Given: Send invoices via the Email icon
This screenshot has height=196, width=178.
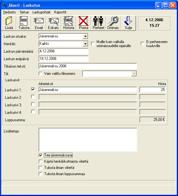Looking at the screenshot, I should [x=39, y=23].
